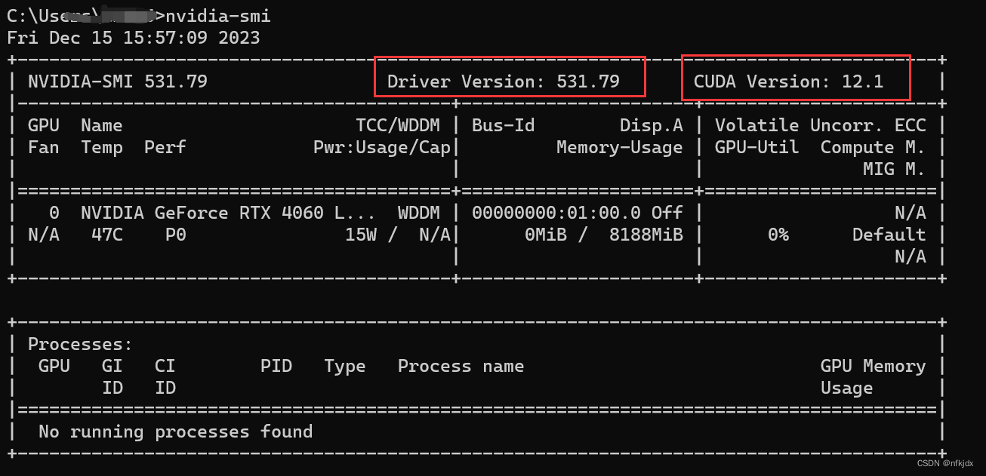Click the 0% GPU utilization value
Image resolution: width=986 pixels, height=476 pixels.
778,235
